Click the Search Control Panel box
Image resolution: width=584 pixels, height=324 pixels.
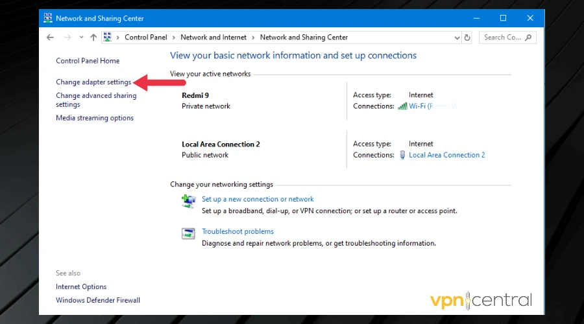502,38
